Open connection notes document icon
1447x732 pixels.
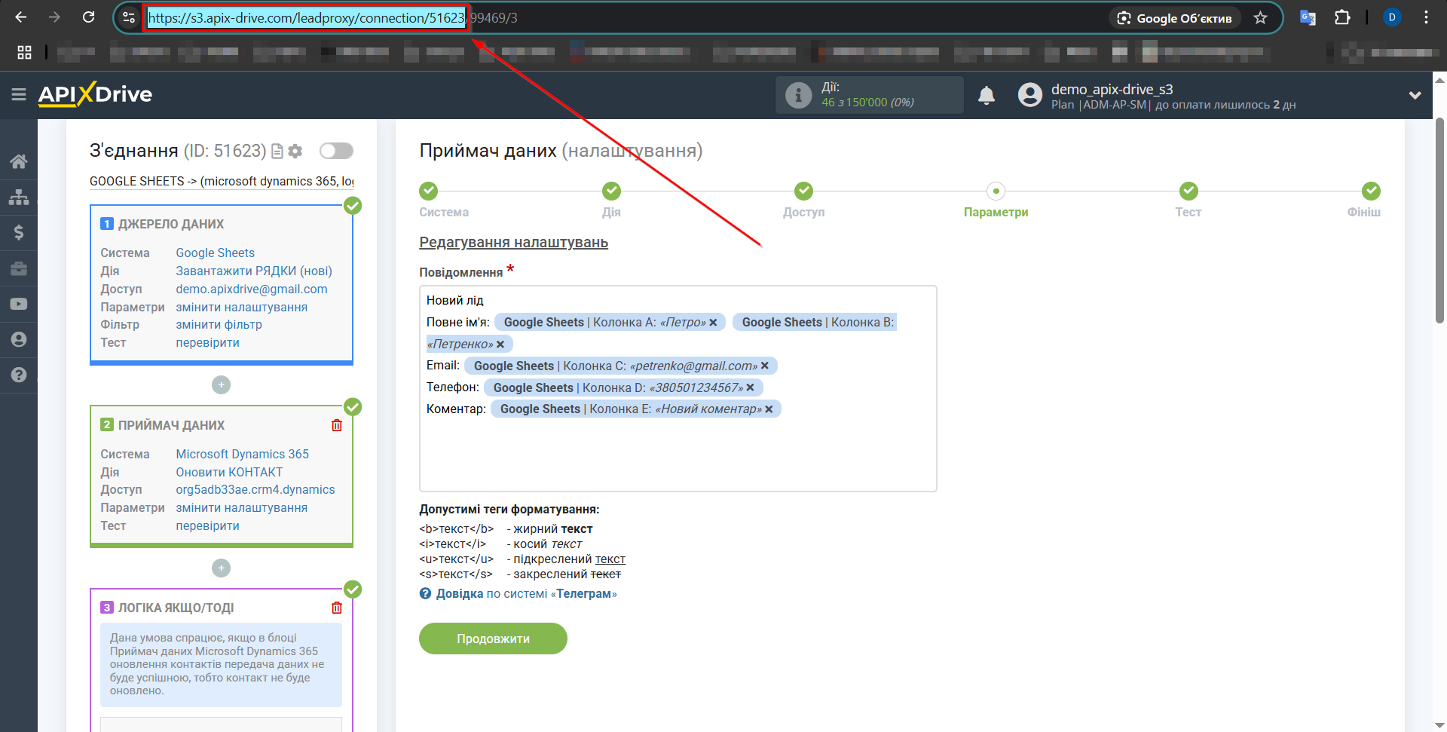277,152
